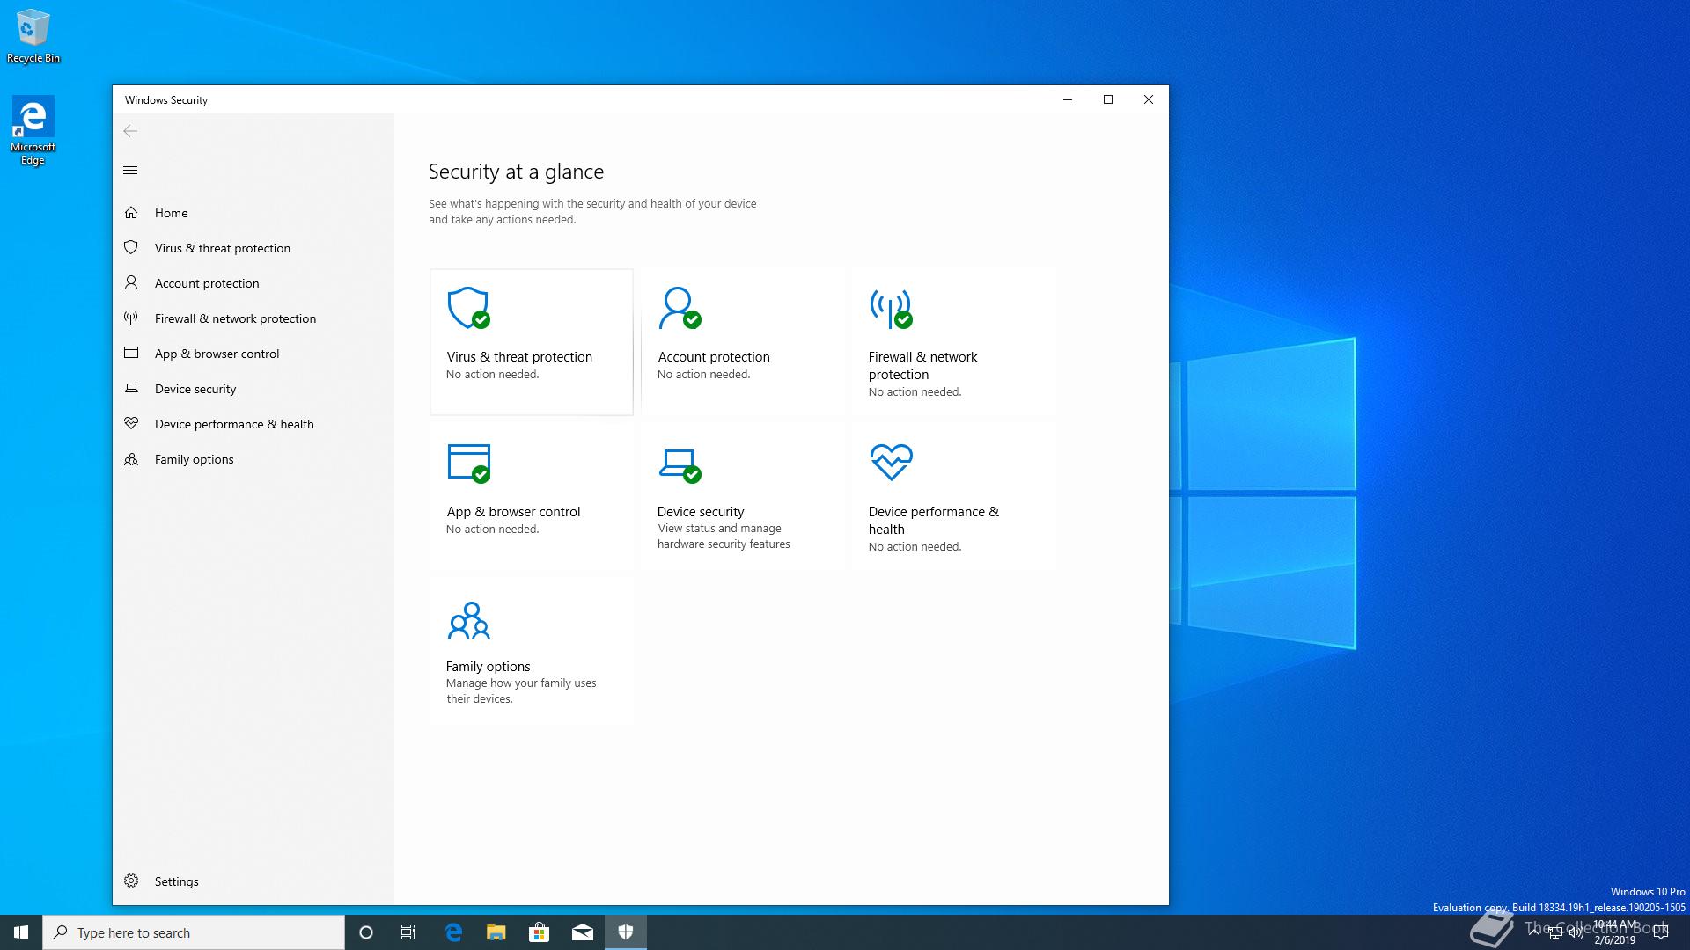Viewport: 1690px width, 950px height.
Task: Open the App & browser control window tile icon
Action: [x=468, y=463]
